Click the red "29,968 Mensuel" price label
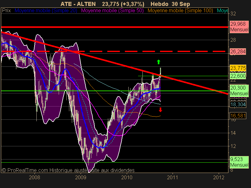Viewport: 251px width, 188px height. pos(239,27)
